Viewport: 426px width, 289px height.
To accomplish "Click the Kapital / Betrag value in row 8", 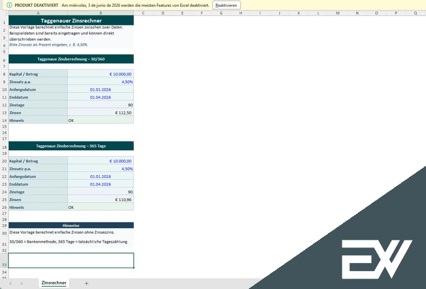I will pyautogui.click(x=100, y=74).
